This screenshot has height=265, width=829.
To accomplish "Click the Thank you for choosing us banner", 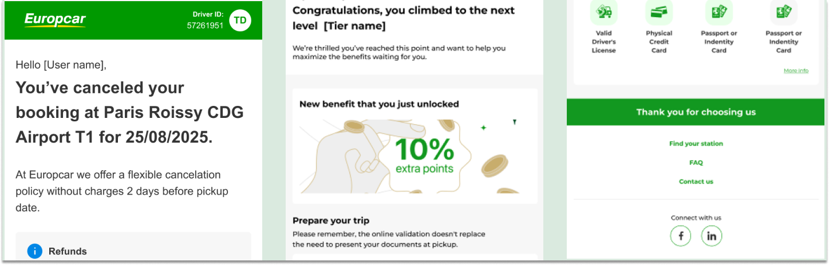I will (x=696, y=112).
